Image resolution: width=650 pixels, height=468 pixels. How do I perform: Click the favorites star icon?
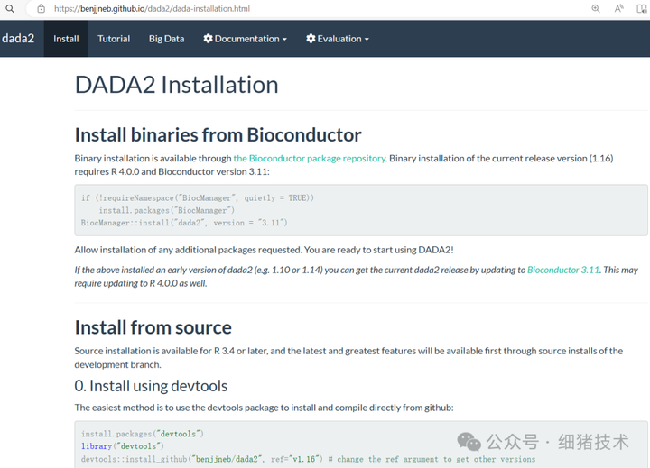click(642, 8)
